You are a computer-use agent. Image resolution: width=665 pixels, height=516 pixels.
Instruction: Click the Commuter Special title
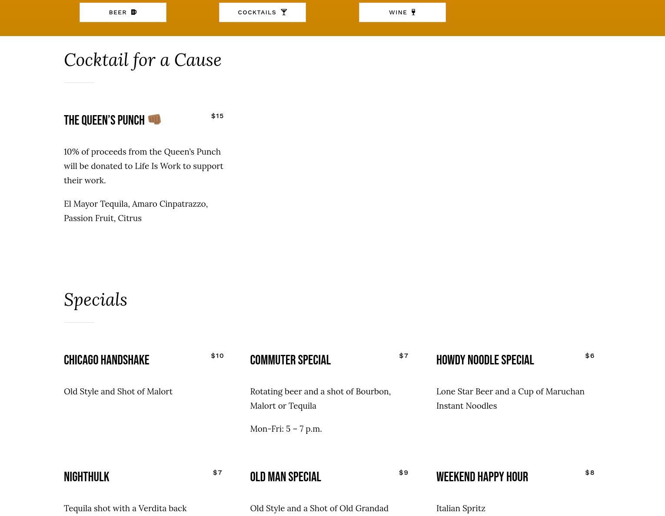[290, 360]
